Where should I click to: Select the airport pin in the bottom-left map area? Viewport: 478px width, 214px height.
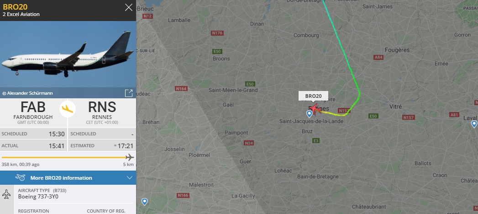click(145, 202)
